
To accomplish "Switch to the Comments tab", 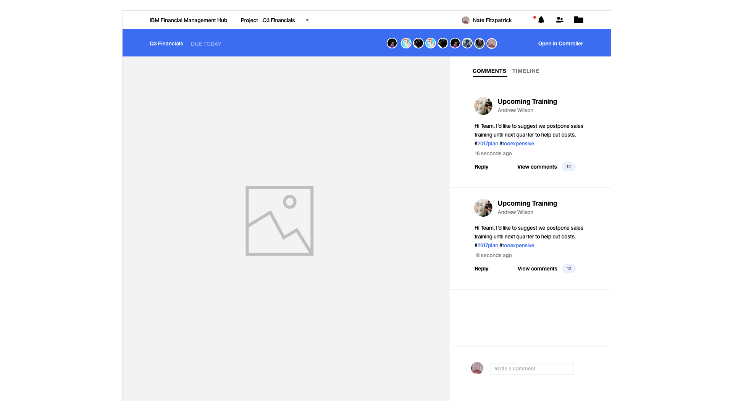I will click(x=489, y=71).
